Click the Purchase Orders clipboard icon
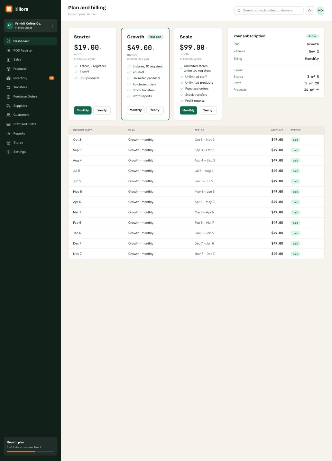Viewport: 332px width, 461px height. tap(9, 96)
